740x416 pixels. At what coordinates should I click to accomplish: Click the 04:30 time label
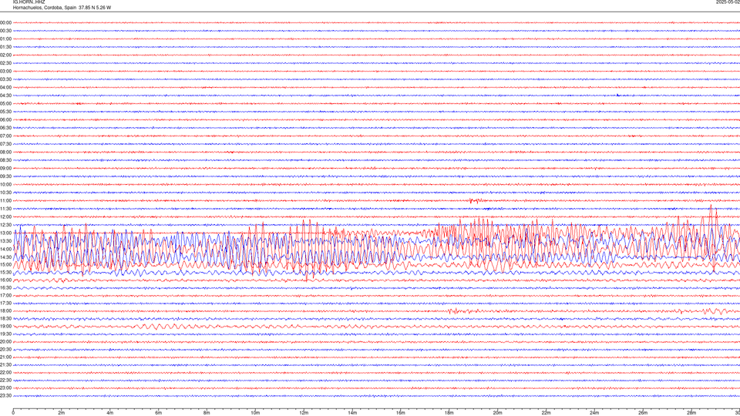(5, 96)
